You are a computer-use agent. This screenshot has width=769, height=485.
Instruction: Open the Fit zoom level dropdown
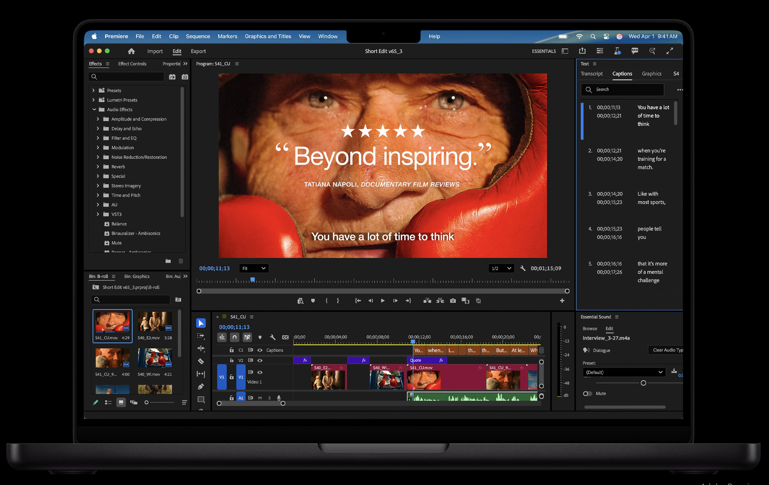(x=254, y=268)
